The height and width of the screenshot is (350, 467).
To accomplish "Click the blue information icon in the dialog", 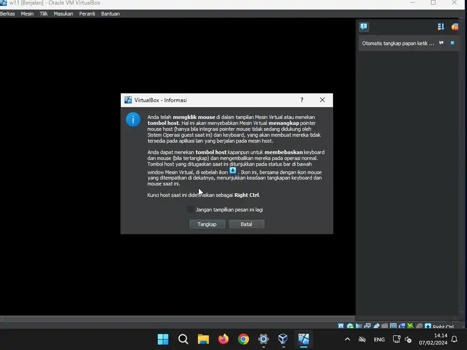I will click(133, 119).
